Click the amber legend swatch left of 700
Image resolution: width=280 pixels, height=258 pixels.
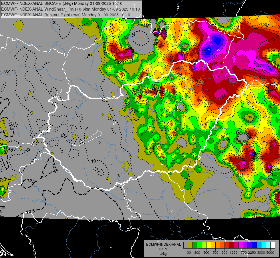point(213,245)
